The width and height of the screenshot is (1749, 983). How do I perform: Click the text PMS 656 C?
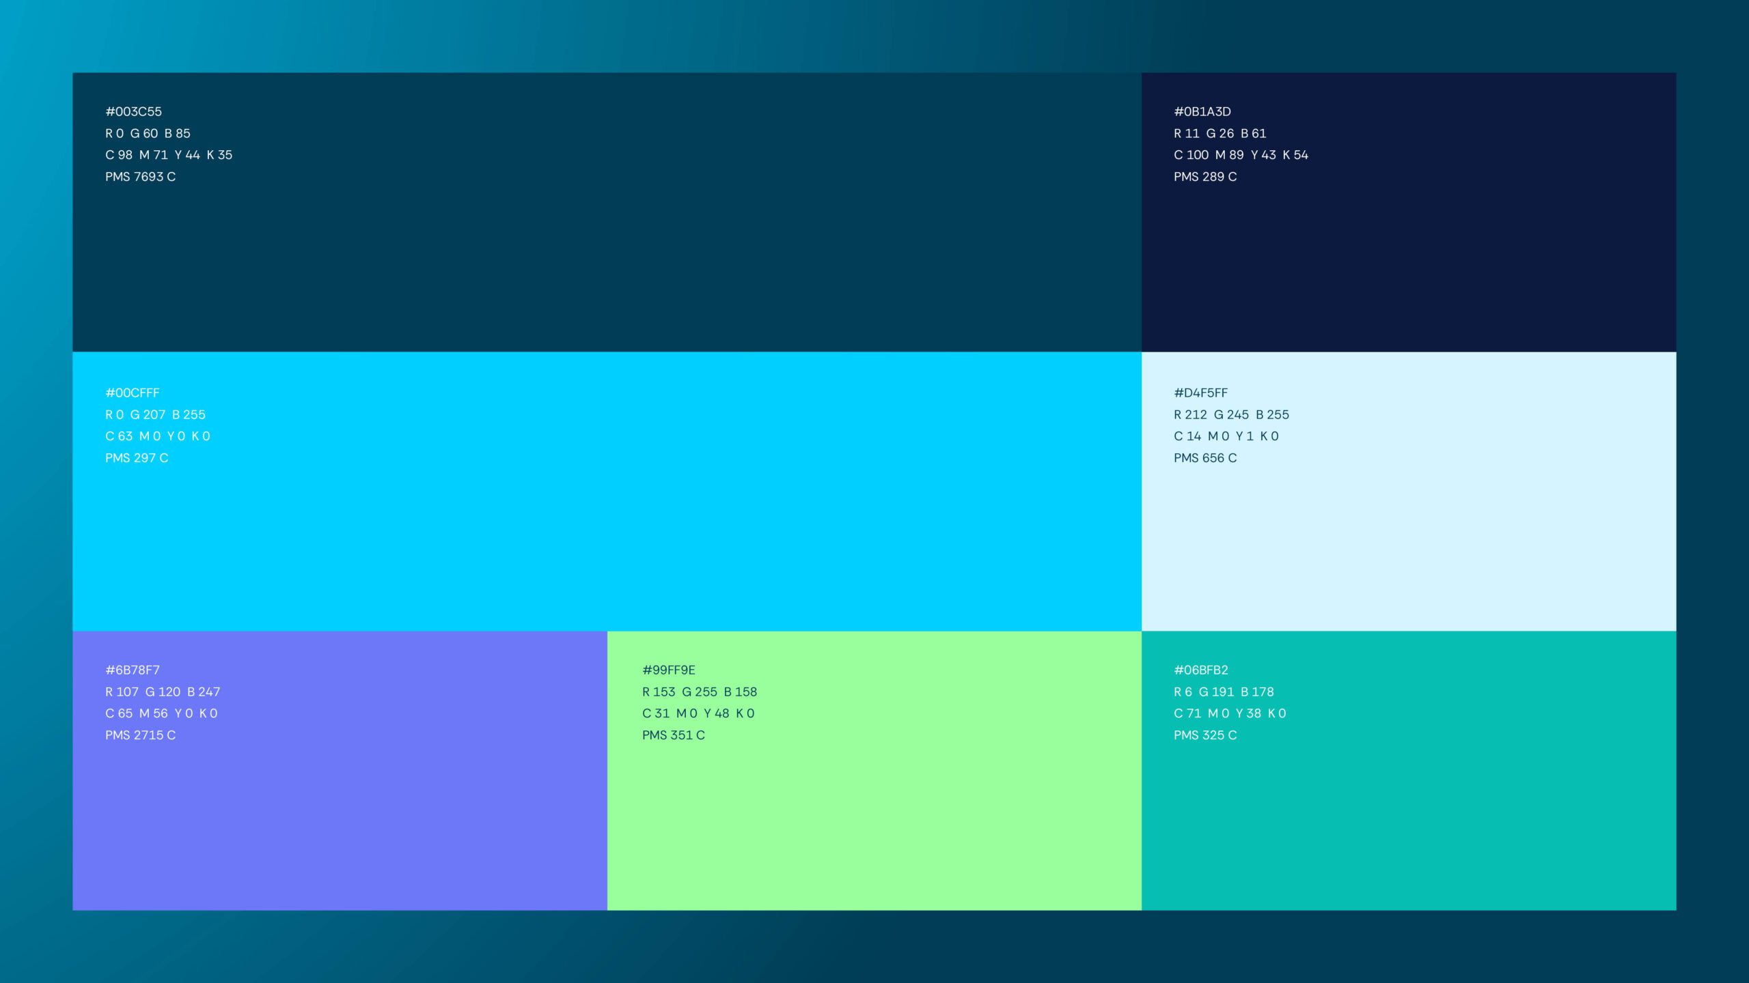[x=1205, y=458]
